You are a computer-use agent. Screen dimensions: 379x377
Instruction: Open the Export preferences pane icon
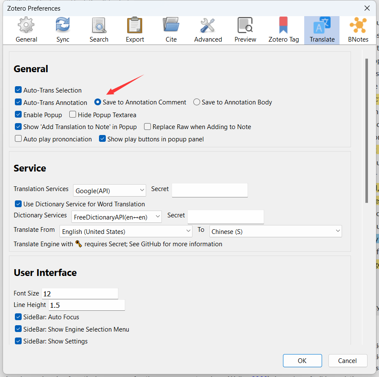135,25
